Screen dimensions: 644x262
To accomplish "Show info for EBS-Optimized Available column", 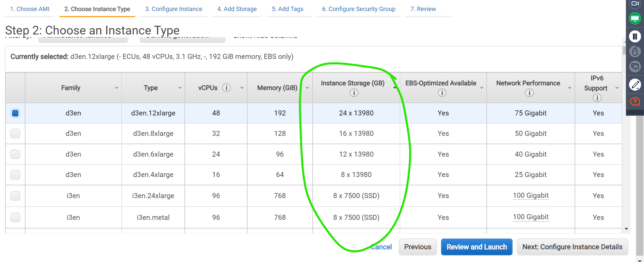I will click(x=442, y=93).
